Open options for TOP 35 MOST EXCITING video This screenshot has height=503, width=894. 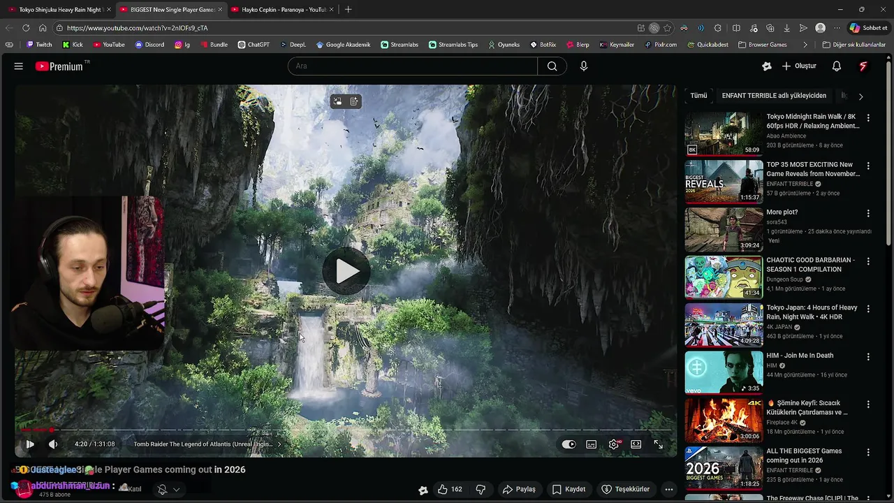(x=868, y=166)
